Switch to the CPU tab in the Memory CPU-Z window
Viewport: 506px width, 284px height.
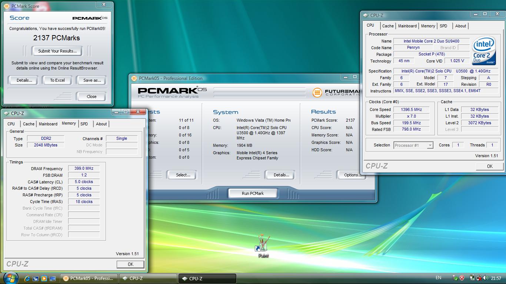11,124
